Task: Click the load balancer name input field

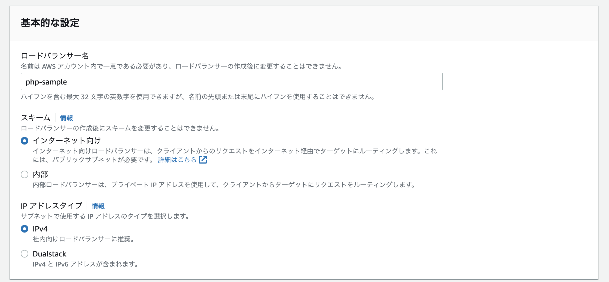Action: 232,82
